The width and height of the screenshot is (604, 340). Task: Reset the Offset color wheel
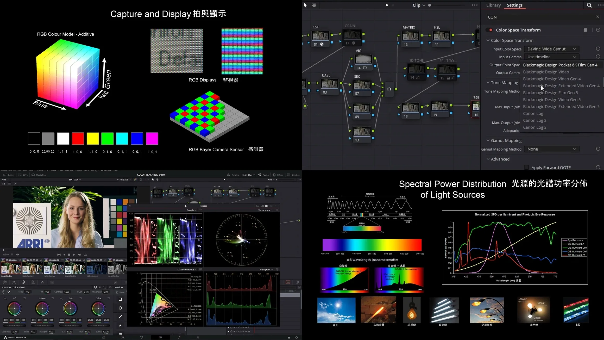pos(109,298)
